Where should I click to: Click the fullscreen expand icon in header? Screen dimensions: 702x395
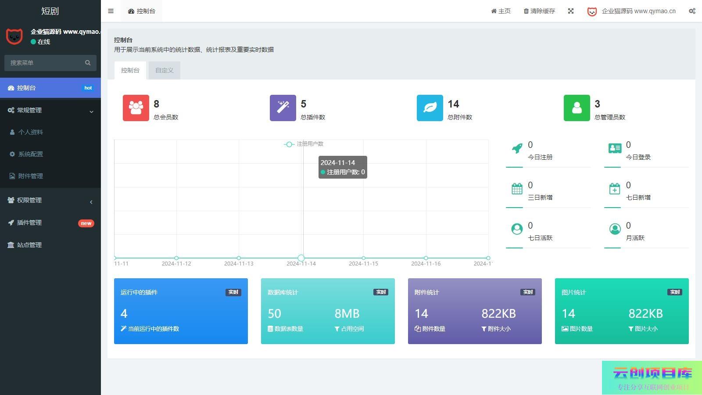point(571,11)
